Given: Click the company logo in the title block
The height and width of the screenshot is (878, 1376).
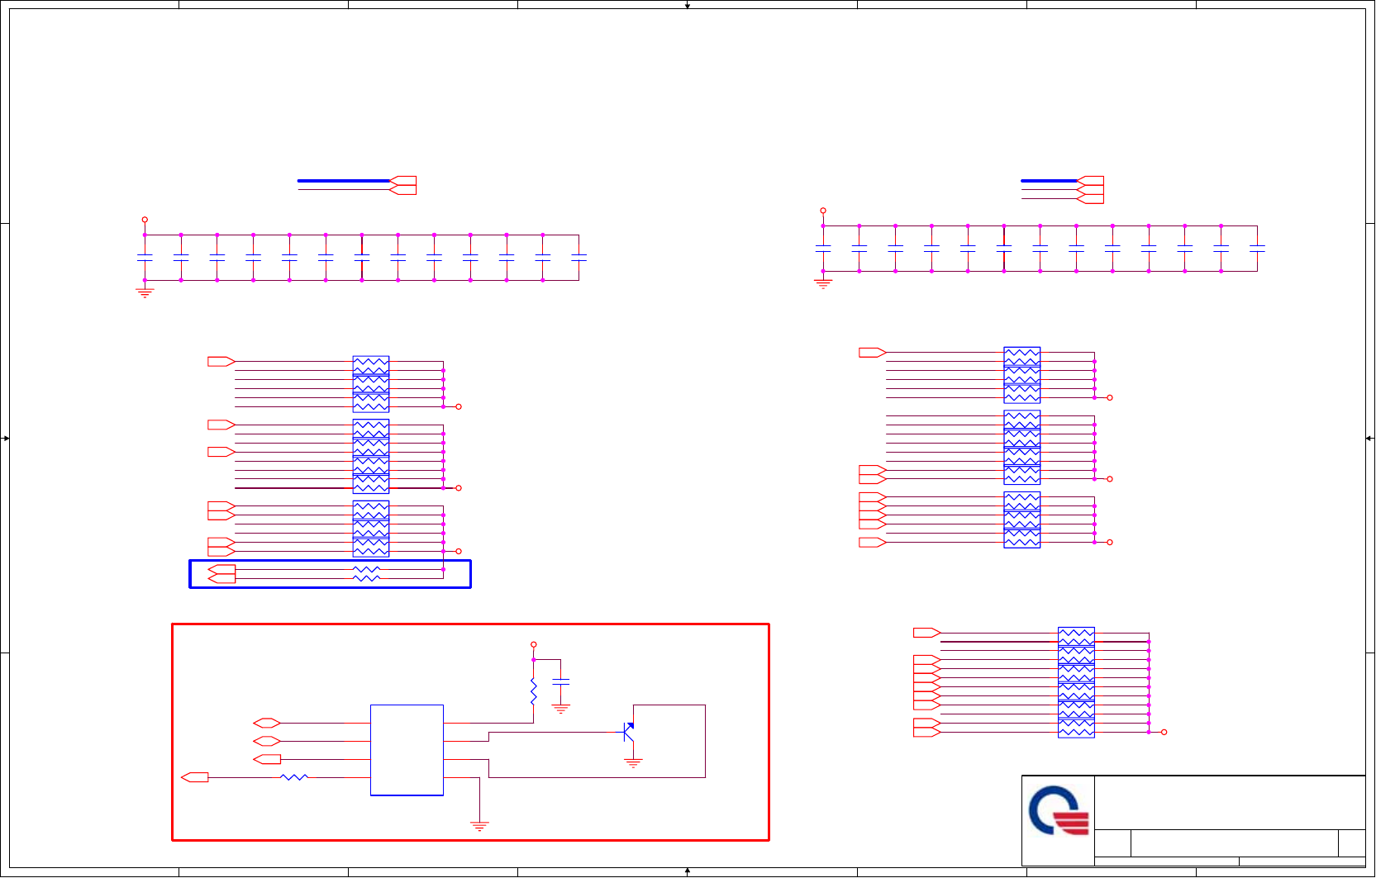Looking at the screenshot, I should [1059, 810].
